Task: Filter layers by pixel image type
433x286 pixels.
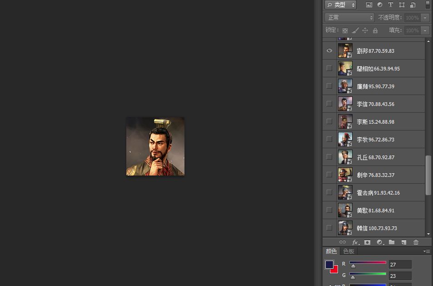Action: pos(369,5)
